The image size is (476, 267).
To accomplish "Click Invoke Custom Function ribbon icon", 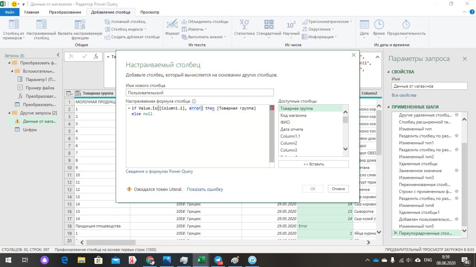I will pos(80,25).
